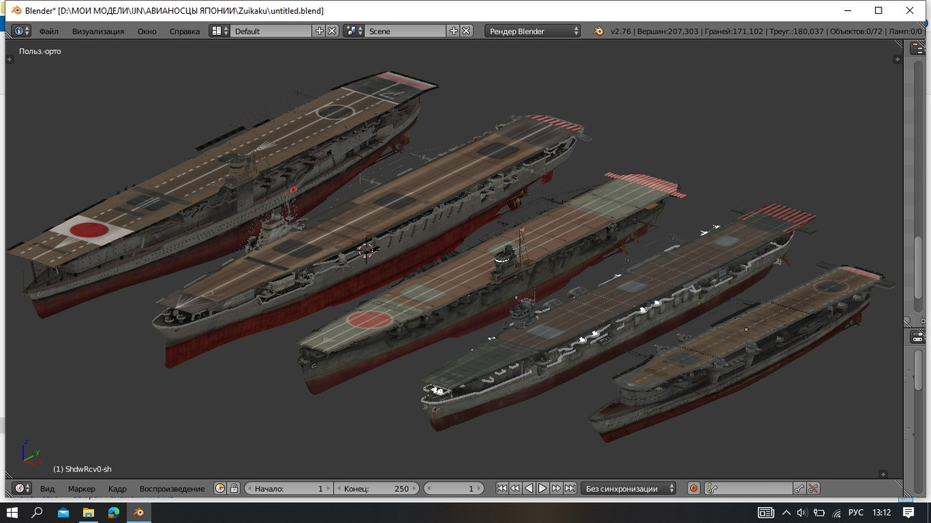Expand the Default screen layout selector
Viewport: 931px width, 523px height.
220,31
